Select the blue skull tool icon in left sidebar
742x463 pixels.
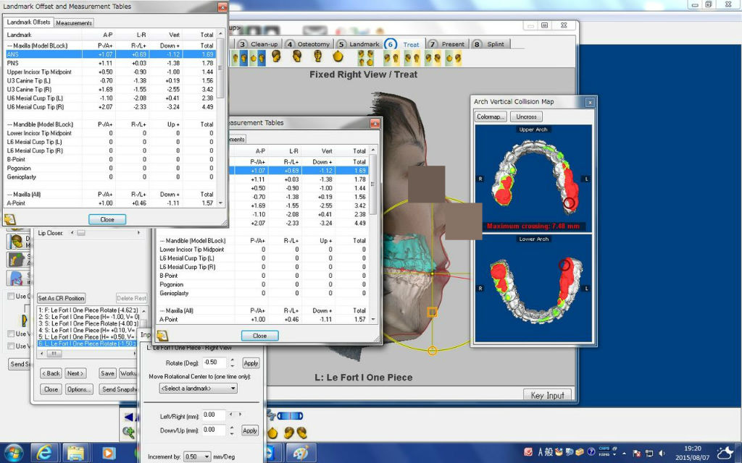tap(16, 278)
